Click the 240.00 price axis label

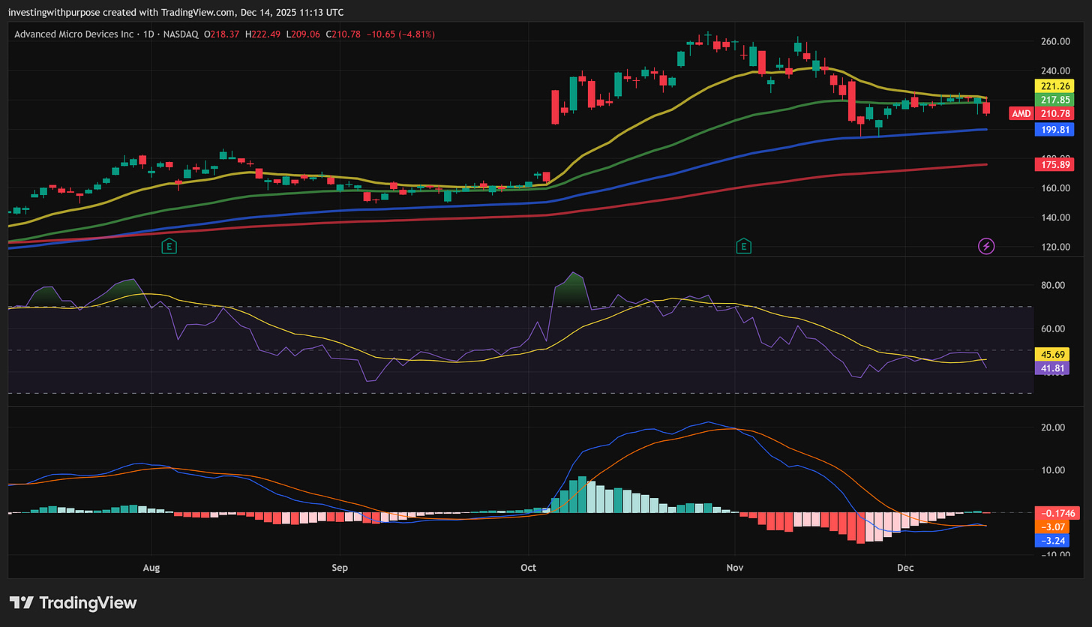click(x=1054, y=70)
